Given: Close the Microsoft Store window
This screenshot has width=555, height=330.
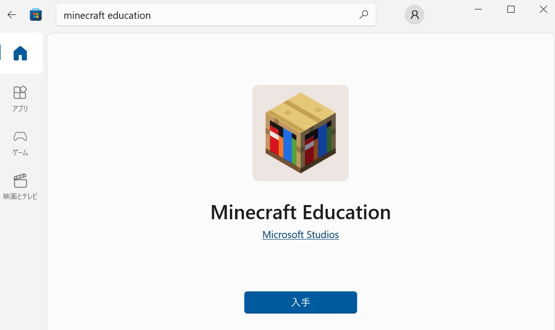Looking at the screenshot, I should tap(543, 9).
